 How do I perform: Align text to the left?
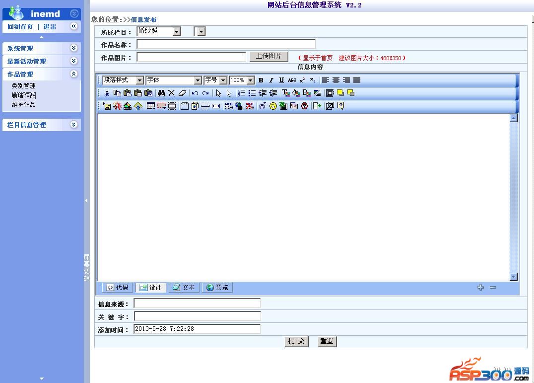[x=326, y=80]
